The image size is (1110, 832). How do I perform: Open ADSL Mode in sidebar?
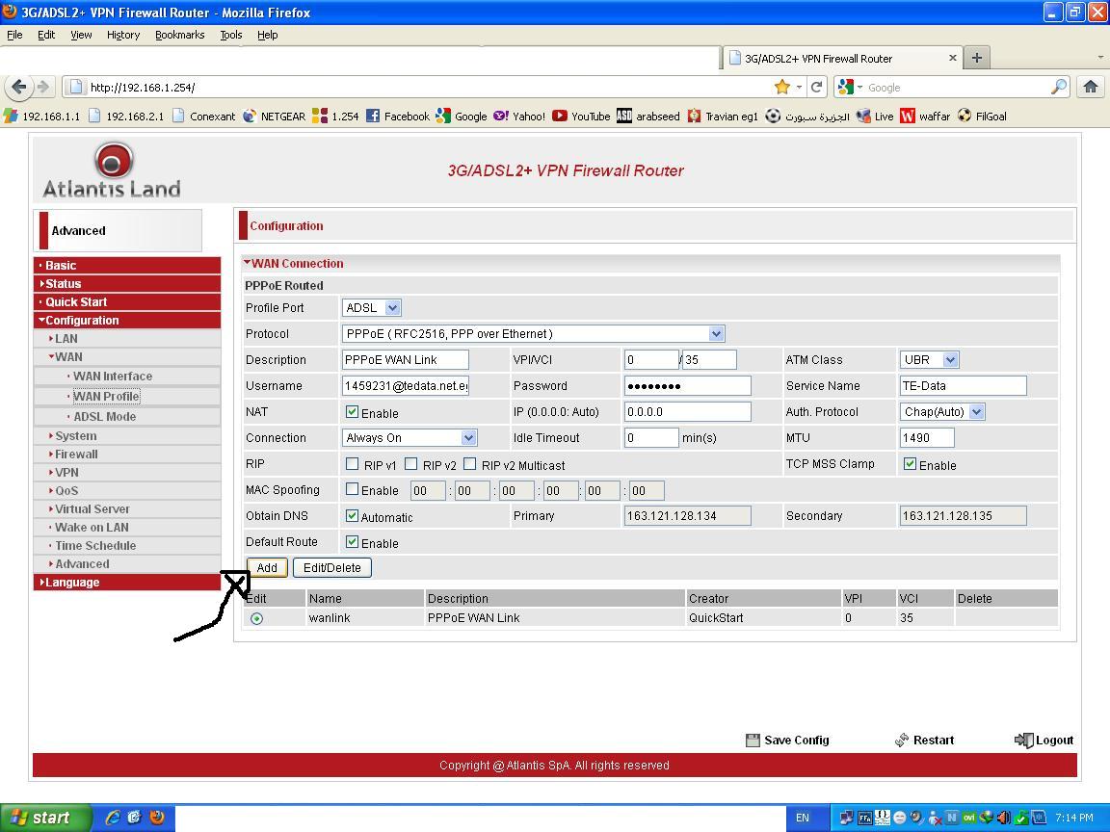[105, 417]
